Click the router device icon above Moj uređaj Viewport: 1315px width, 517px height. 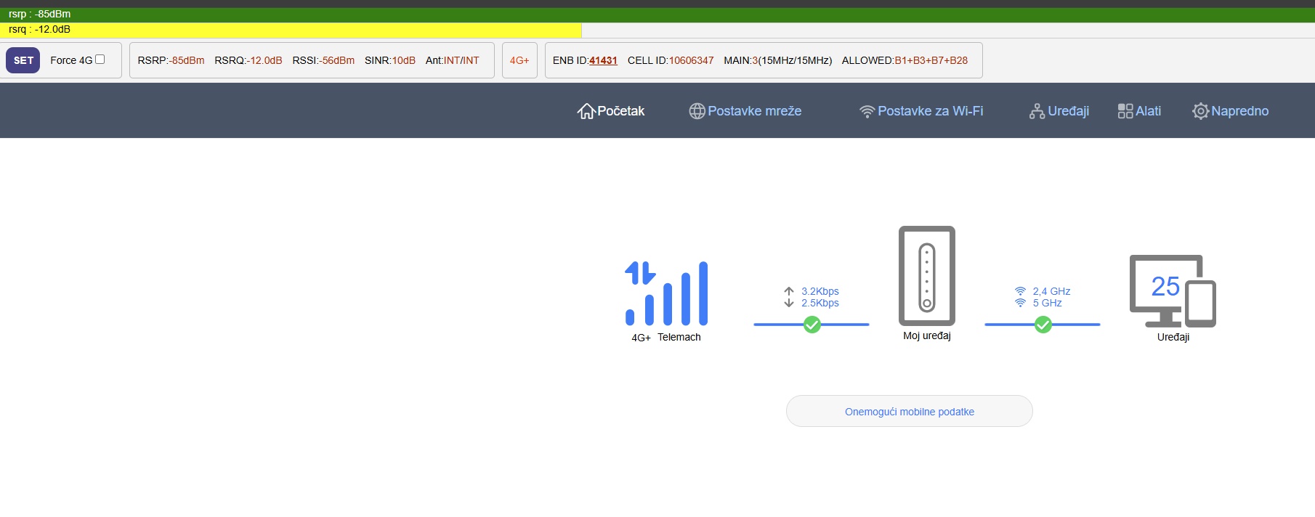pyautogui.click(x=926, y=276)
